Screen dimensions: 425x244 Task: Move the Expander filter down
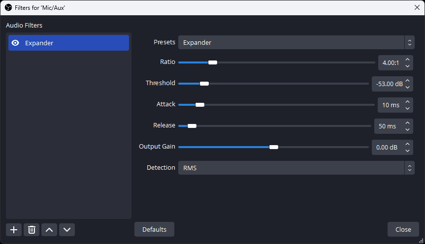click(67, 230)
